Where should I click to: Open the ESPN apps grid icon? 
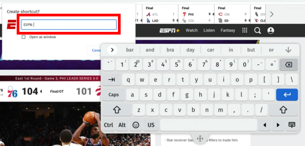coord(245,30)
